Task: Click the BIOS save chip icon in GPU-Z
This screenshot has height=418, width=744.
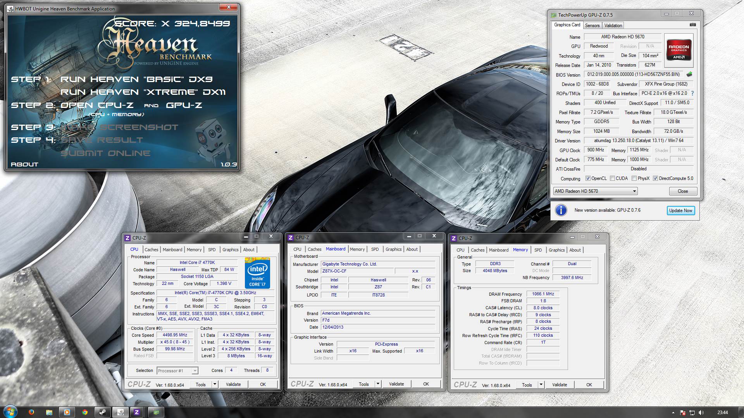Action: [689, 74]
